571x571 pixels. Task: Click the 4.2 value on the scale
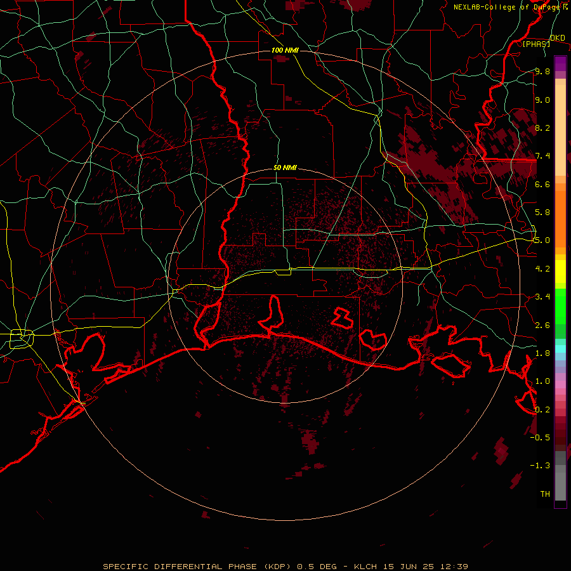coord(542,268)
